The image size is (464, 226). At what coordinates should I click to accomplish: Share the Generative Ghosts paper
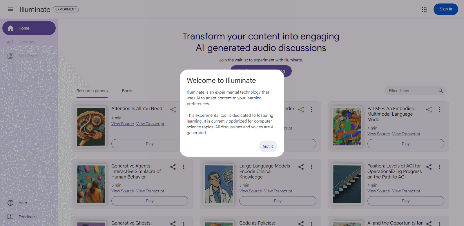173,224
